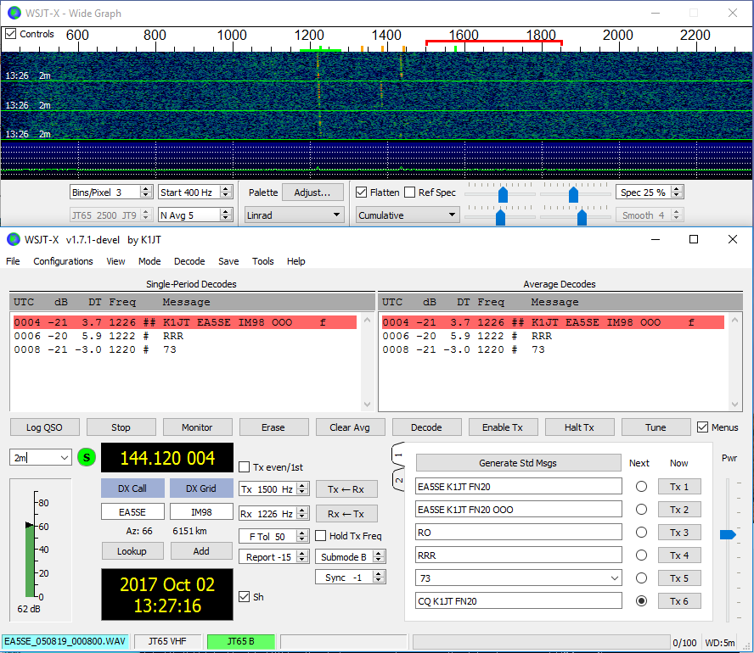Select vertical tab 1 for messages

pos(397,455)
